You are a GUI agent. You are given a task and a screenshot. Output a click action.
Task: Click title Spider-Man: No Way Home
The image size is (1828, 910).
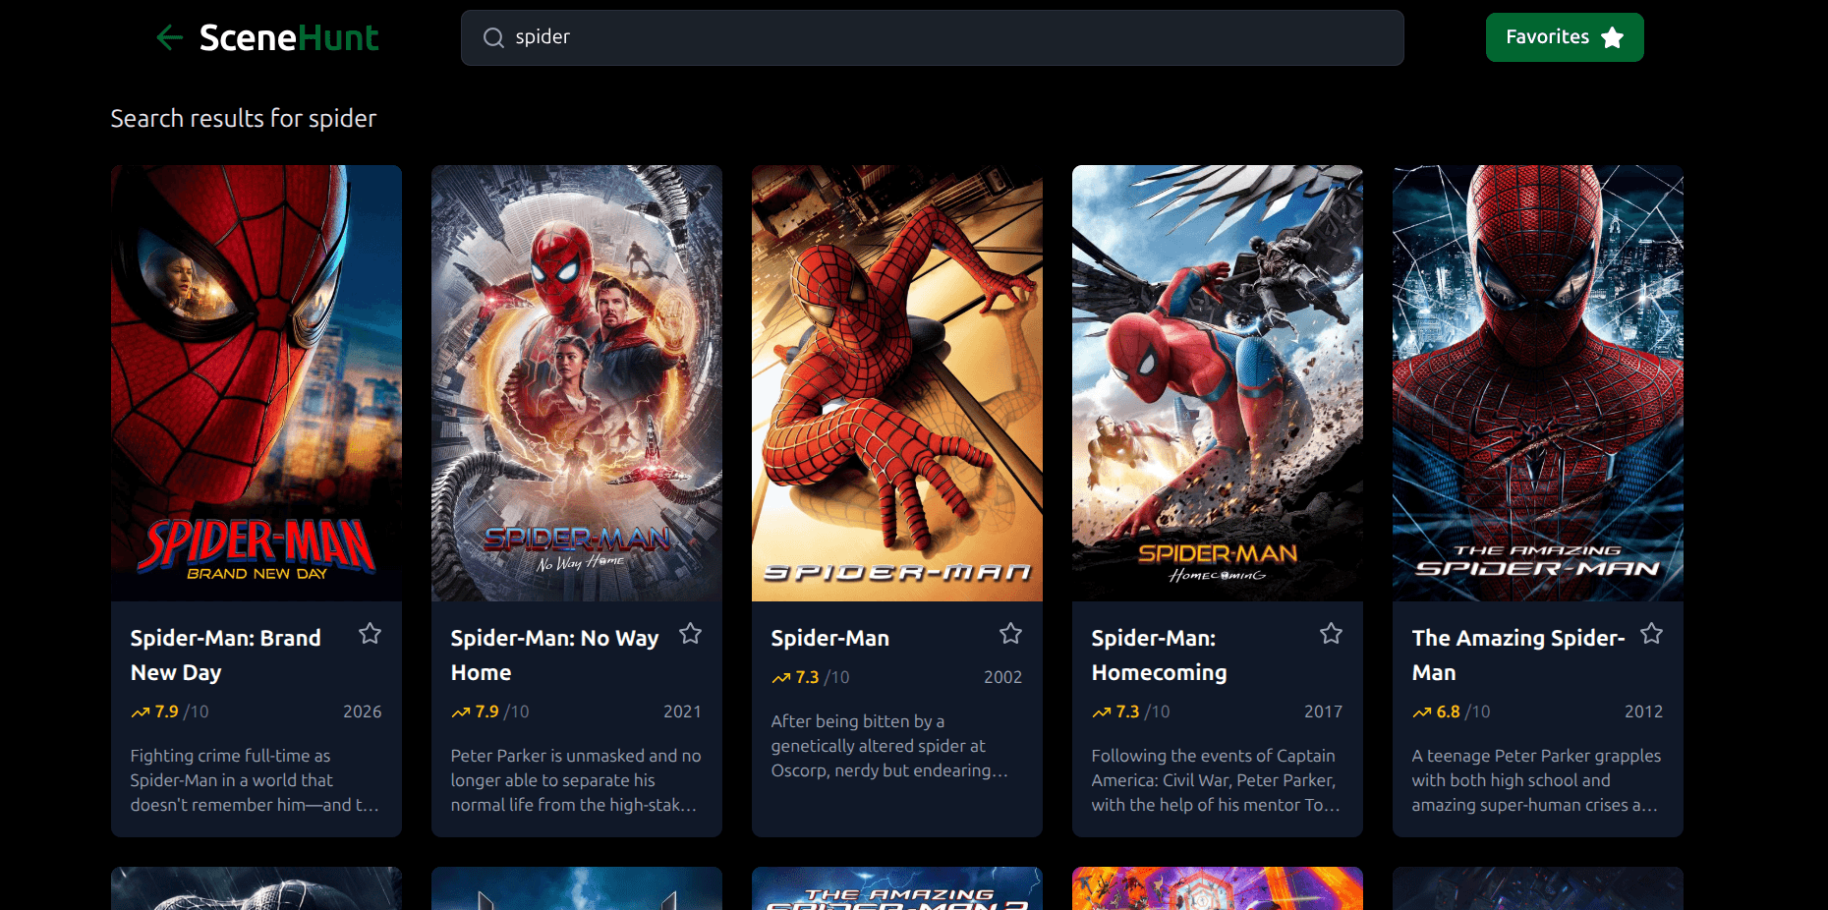[x=555, y=655]
